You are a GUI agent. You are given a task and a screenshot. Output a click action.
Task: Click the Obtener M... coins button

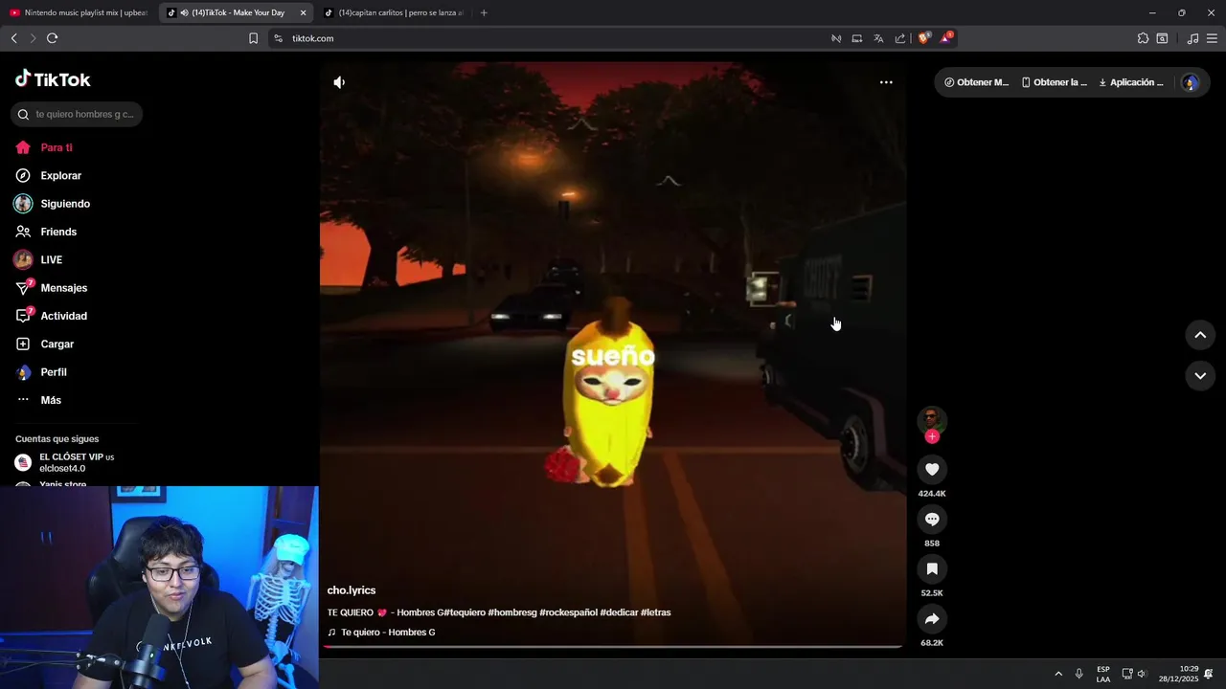pyautogui.click(x=977, y=82)
